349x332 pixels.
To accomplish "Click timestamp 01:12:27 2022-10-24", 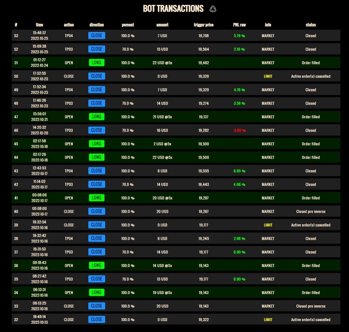I will pyautogui.click(x=39, y=63).
